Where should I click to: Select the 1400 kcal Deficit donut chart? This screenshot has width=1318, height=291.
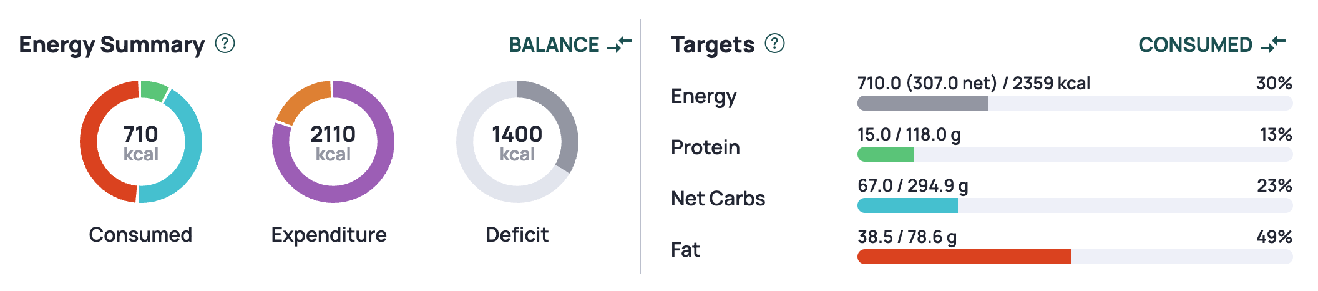coord(517,142)
